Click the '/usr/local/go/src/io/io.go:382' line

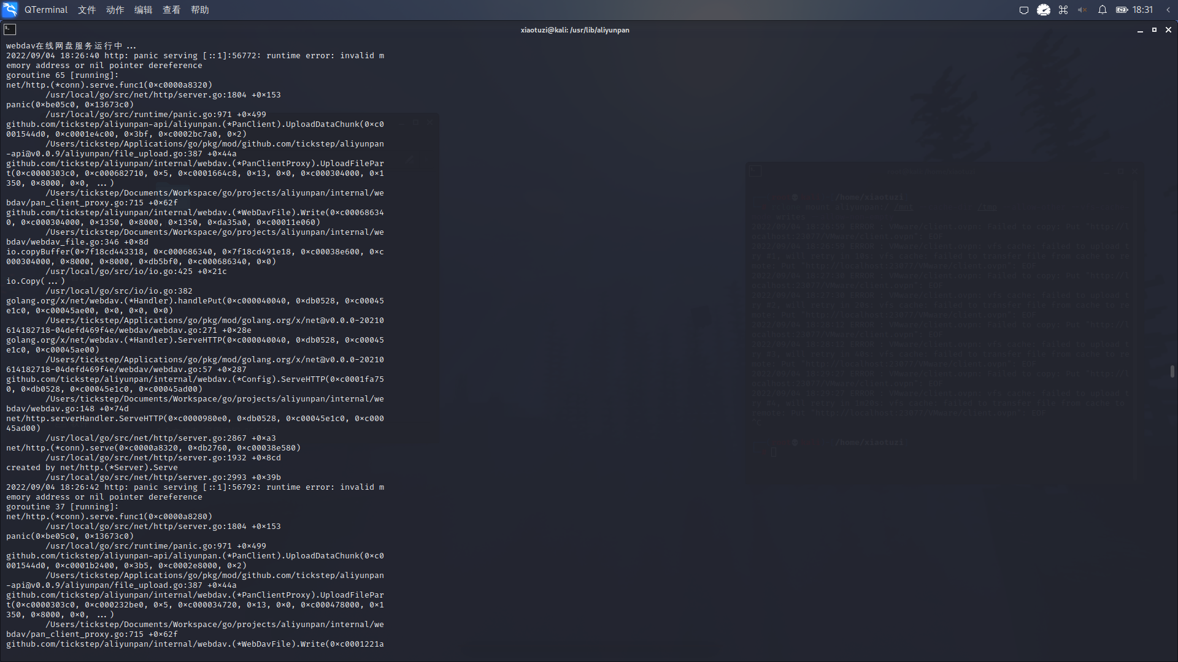point(119,291)
